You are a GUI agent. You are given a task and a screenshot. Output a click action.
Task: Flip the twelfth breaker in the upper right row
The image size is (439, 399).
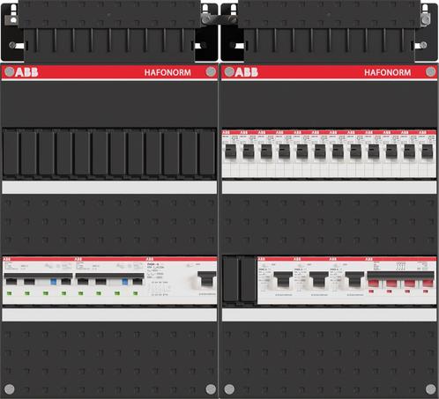pos(428,151)
